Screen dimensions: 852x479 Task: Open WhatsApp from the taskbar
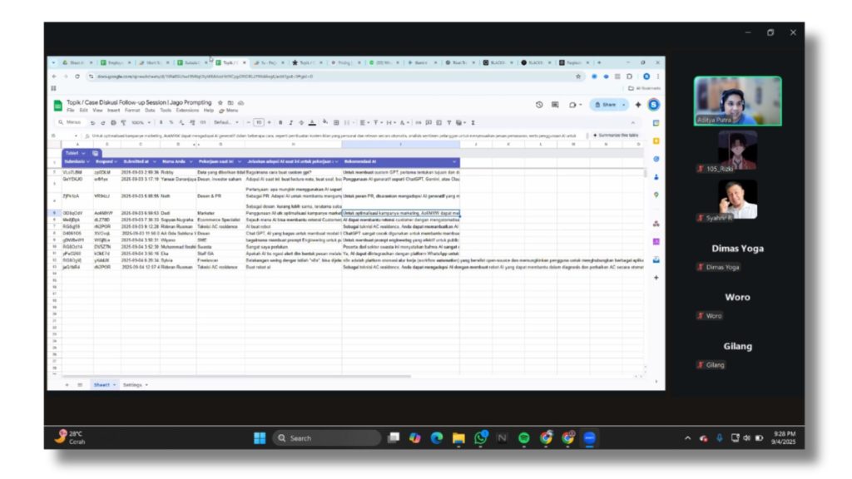click(481, 437)
